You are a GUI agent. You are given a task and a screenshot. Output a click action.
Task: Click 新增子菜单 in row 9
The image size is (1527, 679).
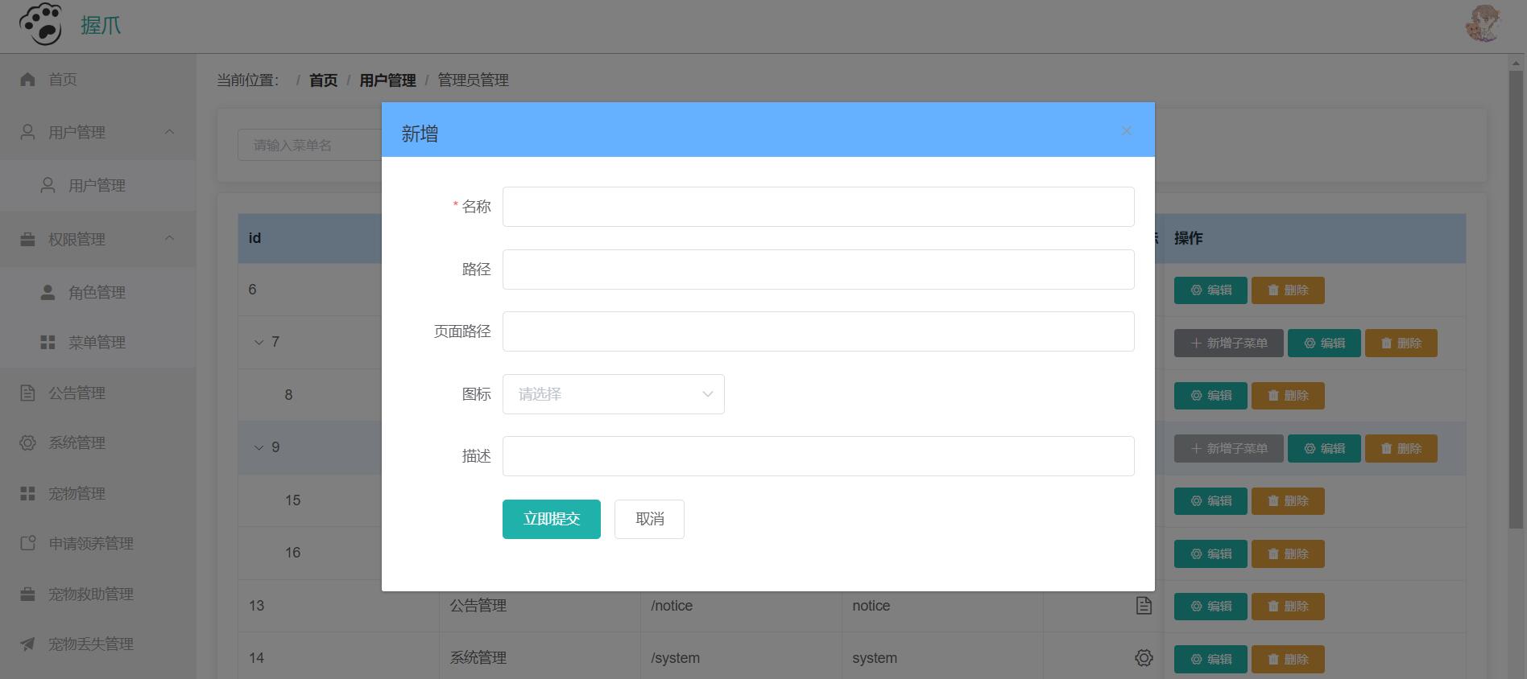[1229, 448]
